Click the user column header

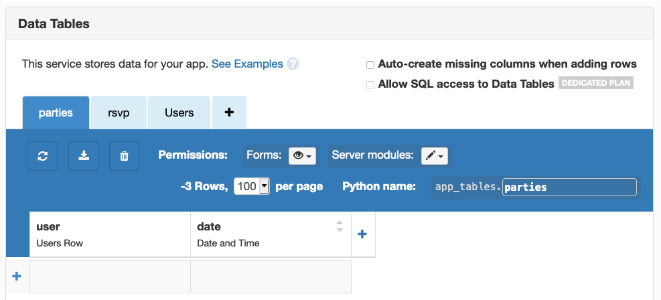point(110,234)
